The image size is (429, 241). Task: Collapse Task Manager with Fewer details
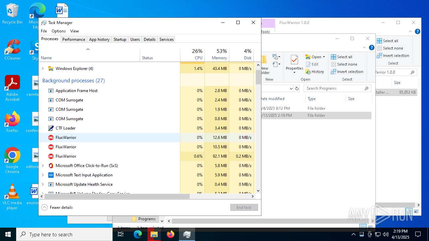click(x=57, y=208)
